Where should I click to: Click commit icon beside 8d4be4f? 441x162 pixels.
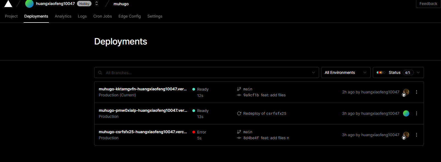pyautogui.click(x=239, y=138)
